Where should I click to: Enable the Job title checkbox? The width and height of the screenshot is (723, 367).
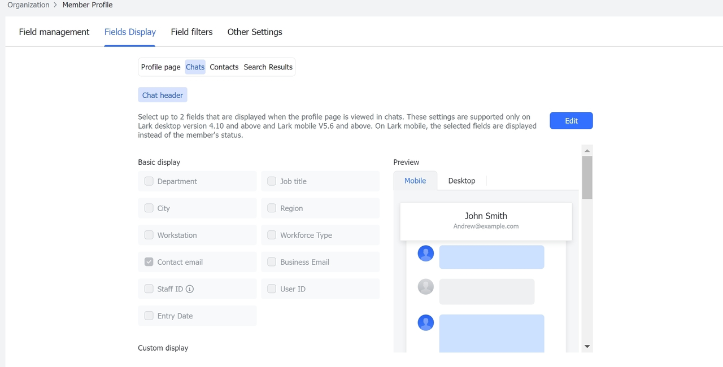[272, 181]
